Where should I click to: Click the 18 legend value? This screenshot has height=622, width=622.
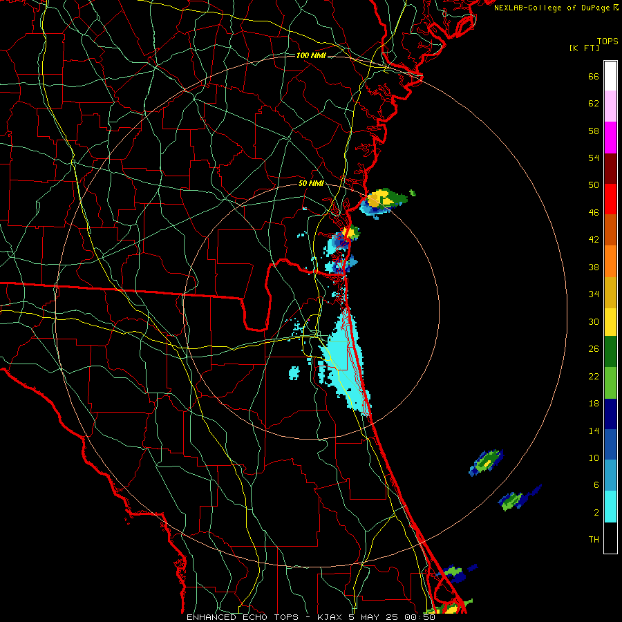tap(594, 404)
